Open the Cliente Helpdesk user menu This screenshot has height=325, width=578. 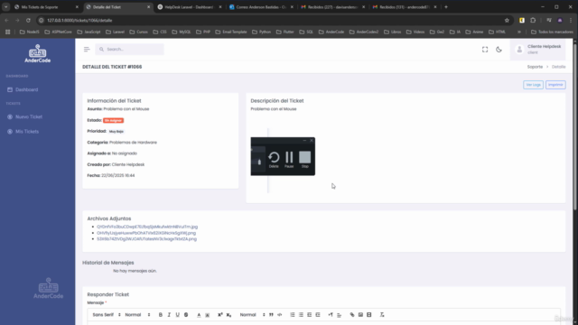coord(538,50)
